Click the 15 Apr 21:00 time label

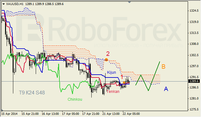(30, 114)
